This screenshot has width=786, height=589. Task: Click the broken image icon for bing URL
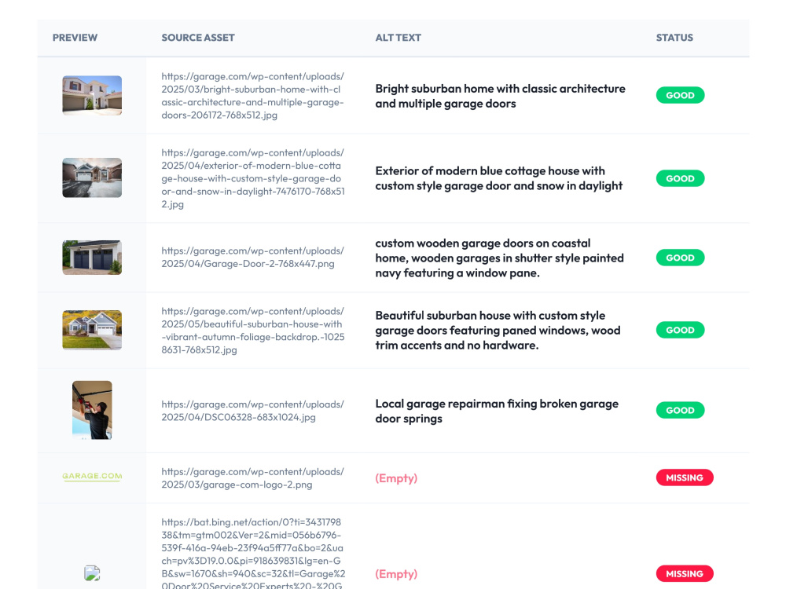[x=92, y=573]
